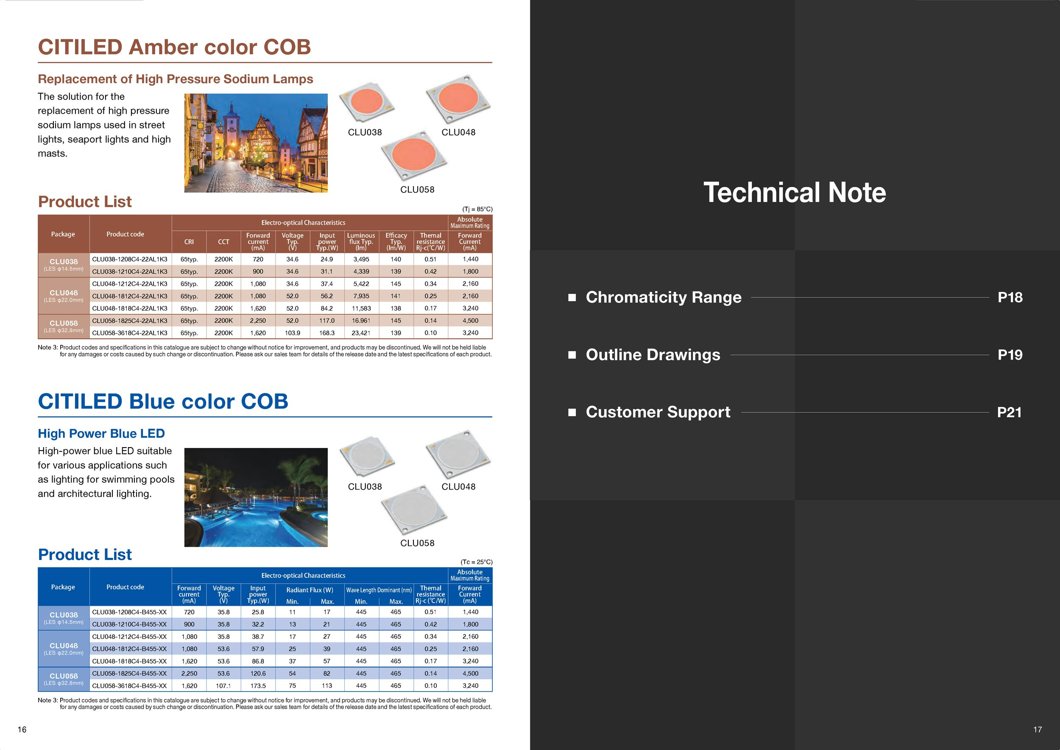Click page reference P21
This screenshot has height=750, width=1060.
pyautogui.click(x=1009, y=412)
